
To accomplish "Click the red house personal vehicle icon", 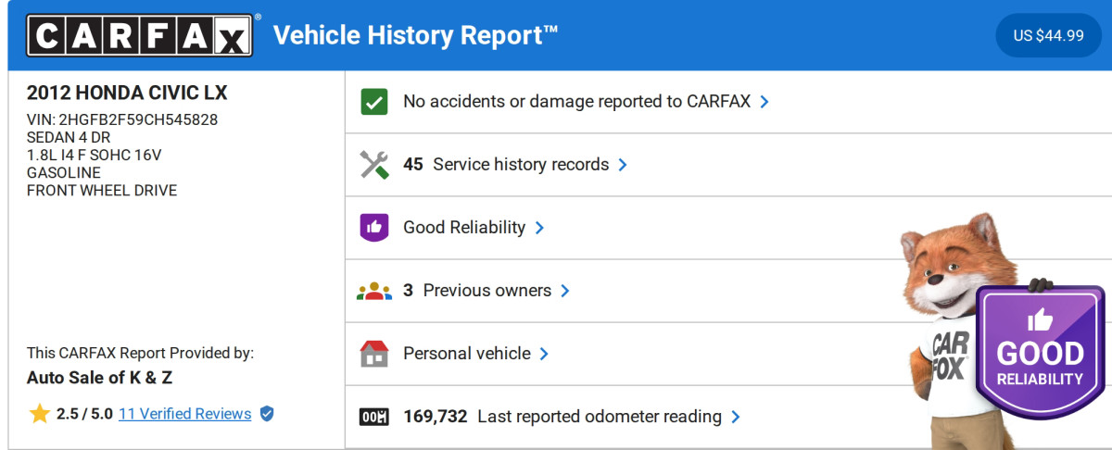I will click(x=373, y=354).
